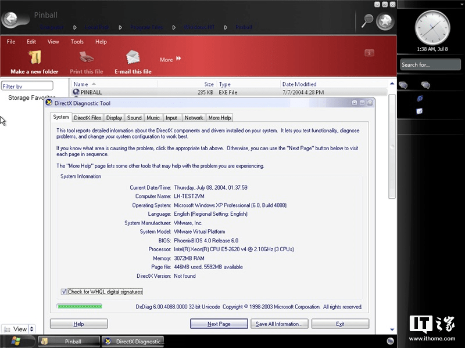465x348 pixels.
Task: Click the Filter by input field
Action: [x=27, y=85]
